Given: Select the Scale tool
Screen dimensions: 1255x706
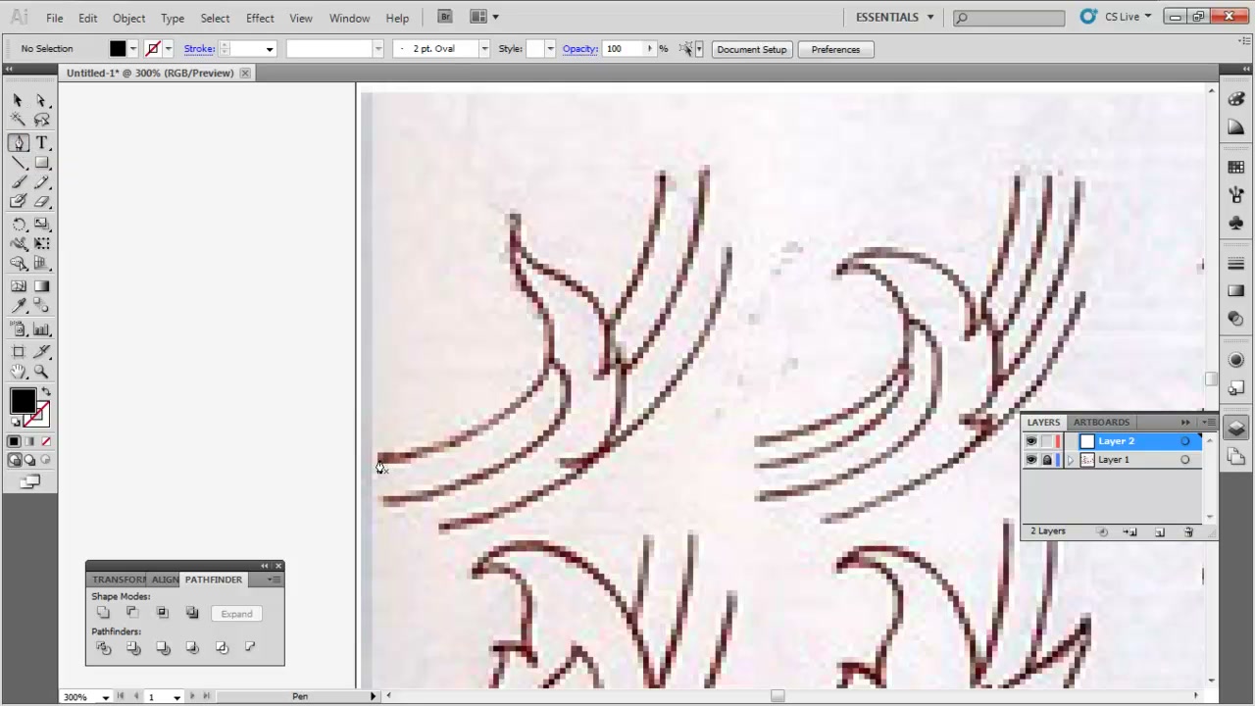Looking at the screenshot, I should (x=41, y=225).
